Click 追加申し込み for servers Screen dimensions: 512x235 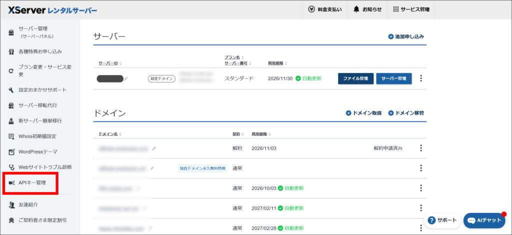pos(406,36)
